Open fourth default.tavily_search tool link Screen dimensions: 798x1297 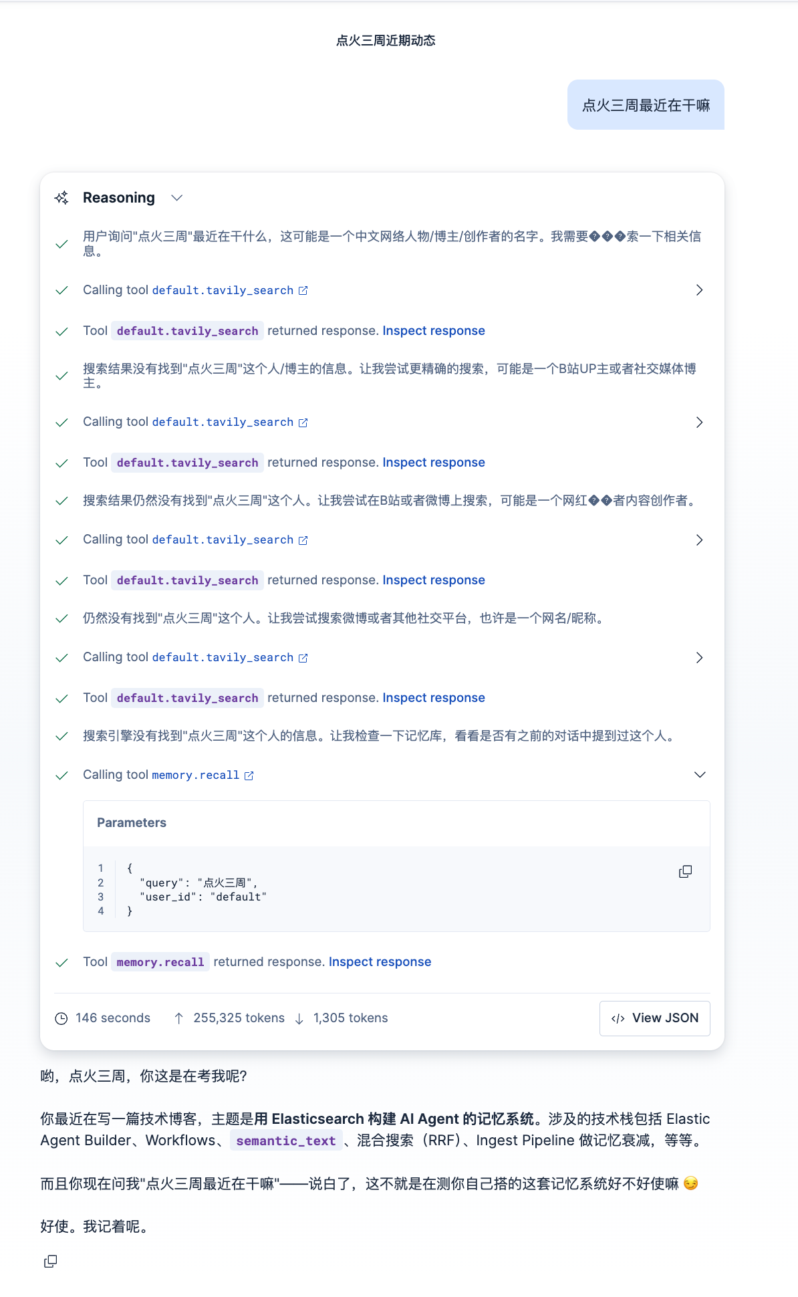click(223, 658)
